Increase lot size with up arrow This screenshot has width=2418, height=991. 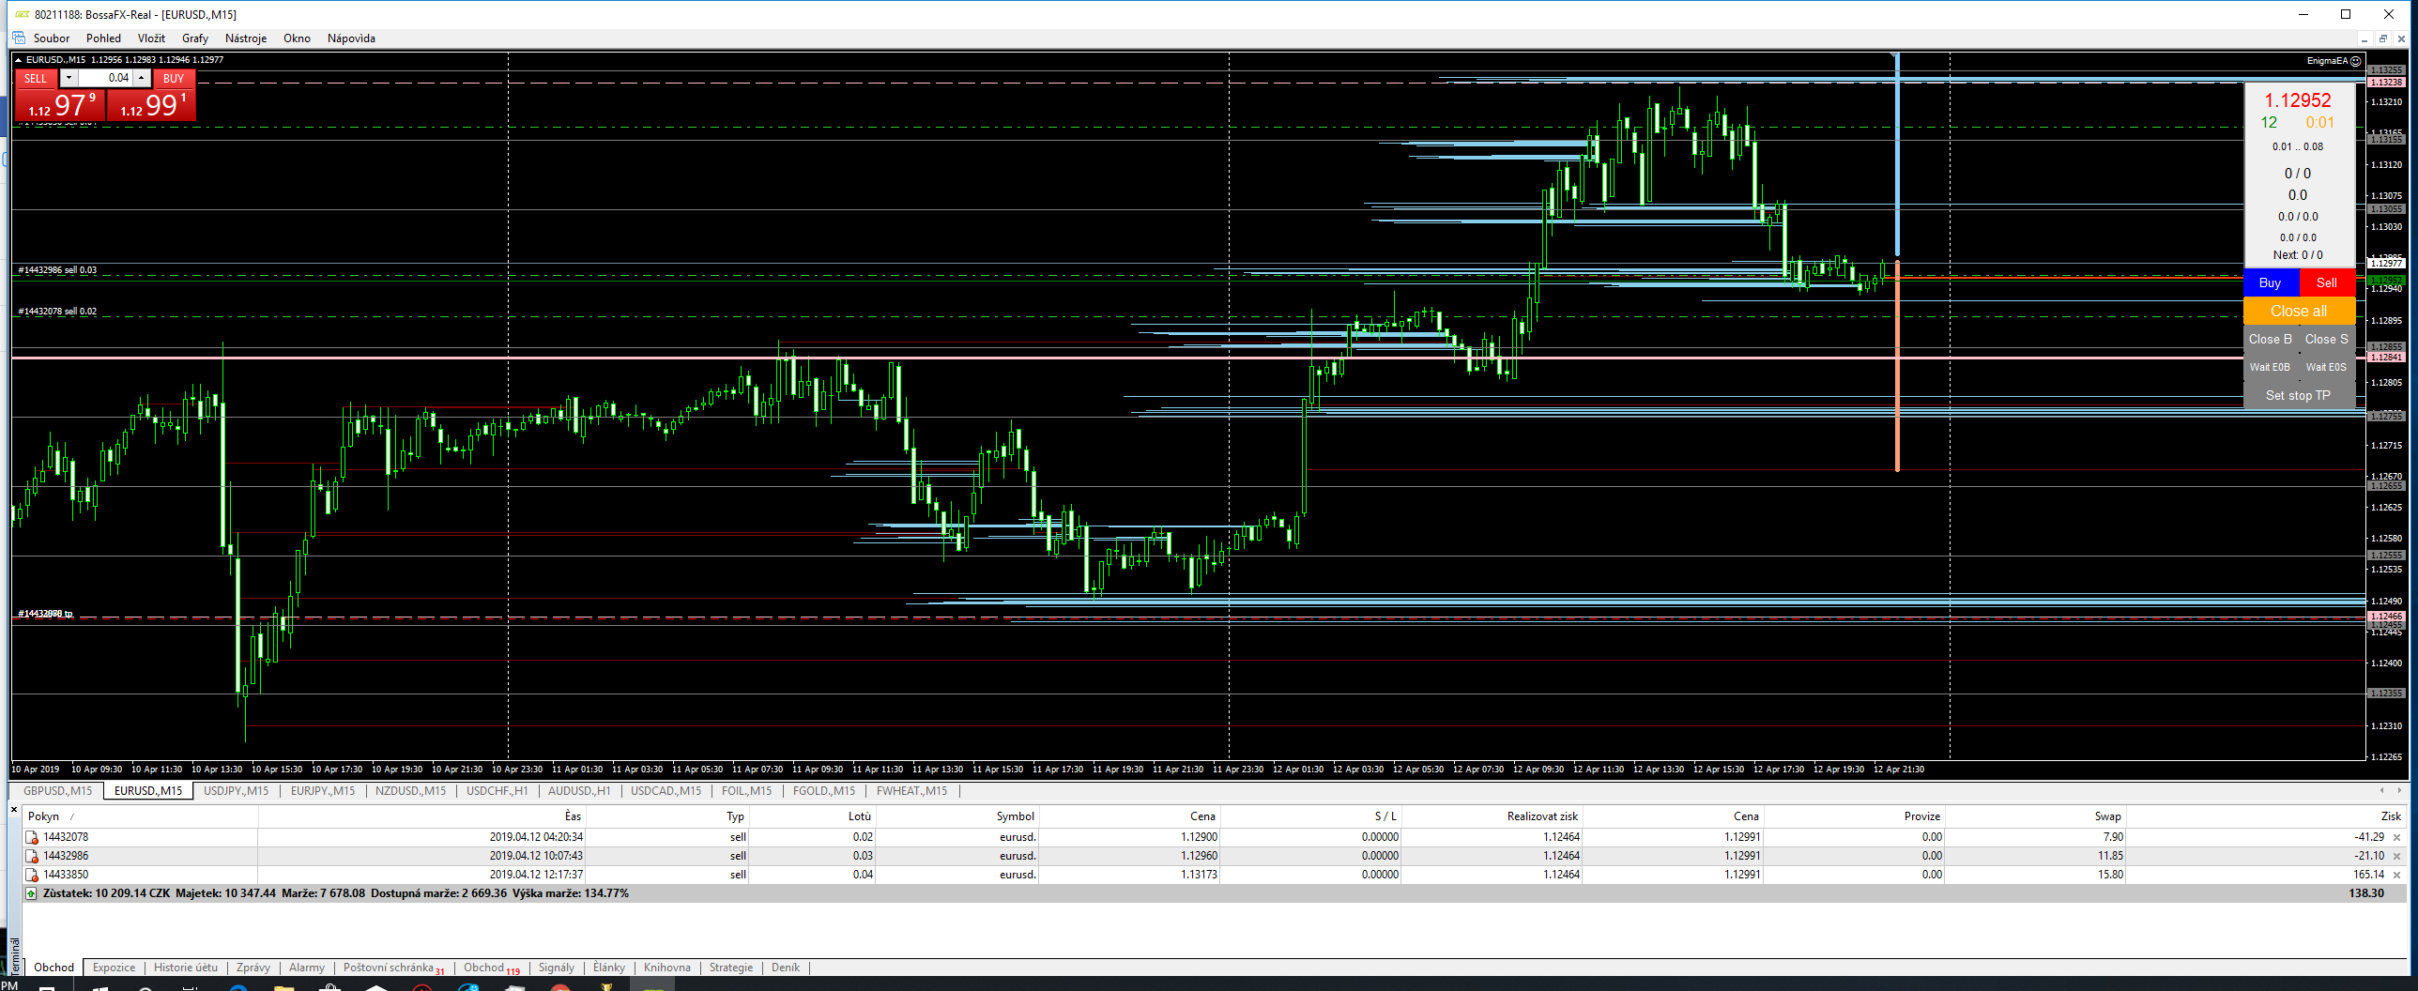pos(142,78)
